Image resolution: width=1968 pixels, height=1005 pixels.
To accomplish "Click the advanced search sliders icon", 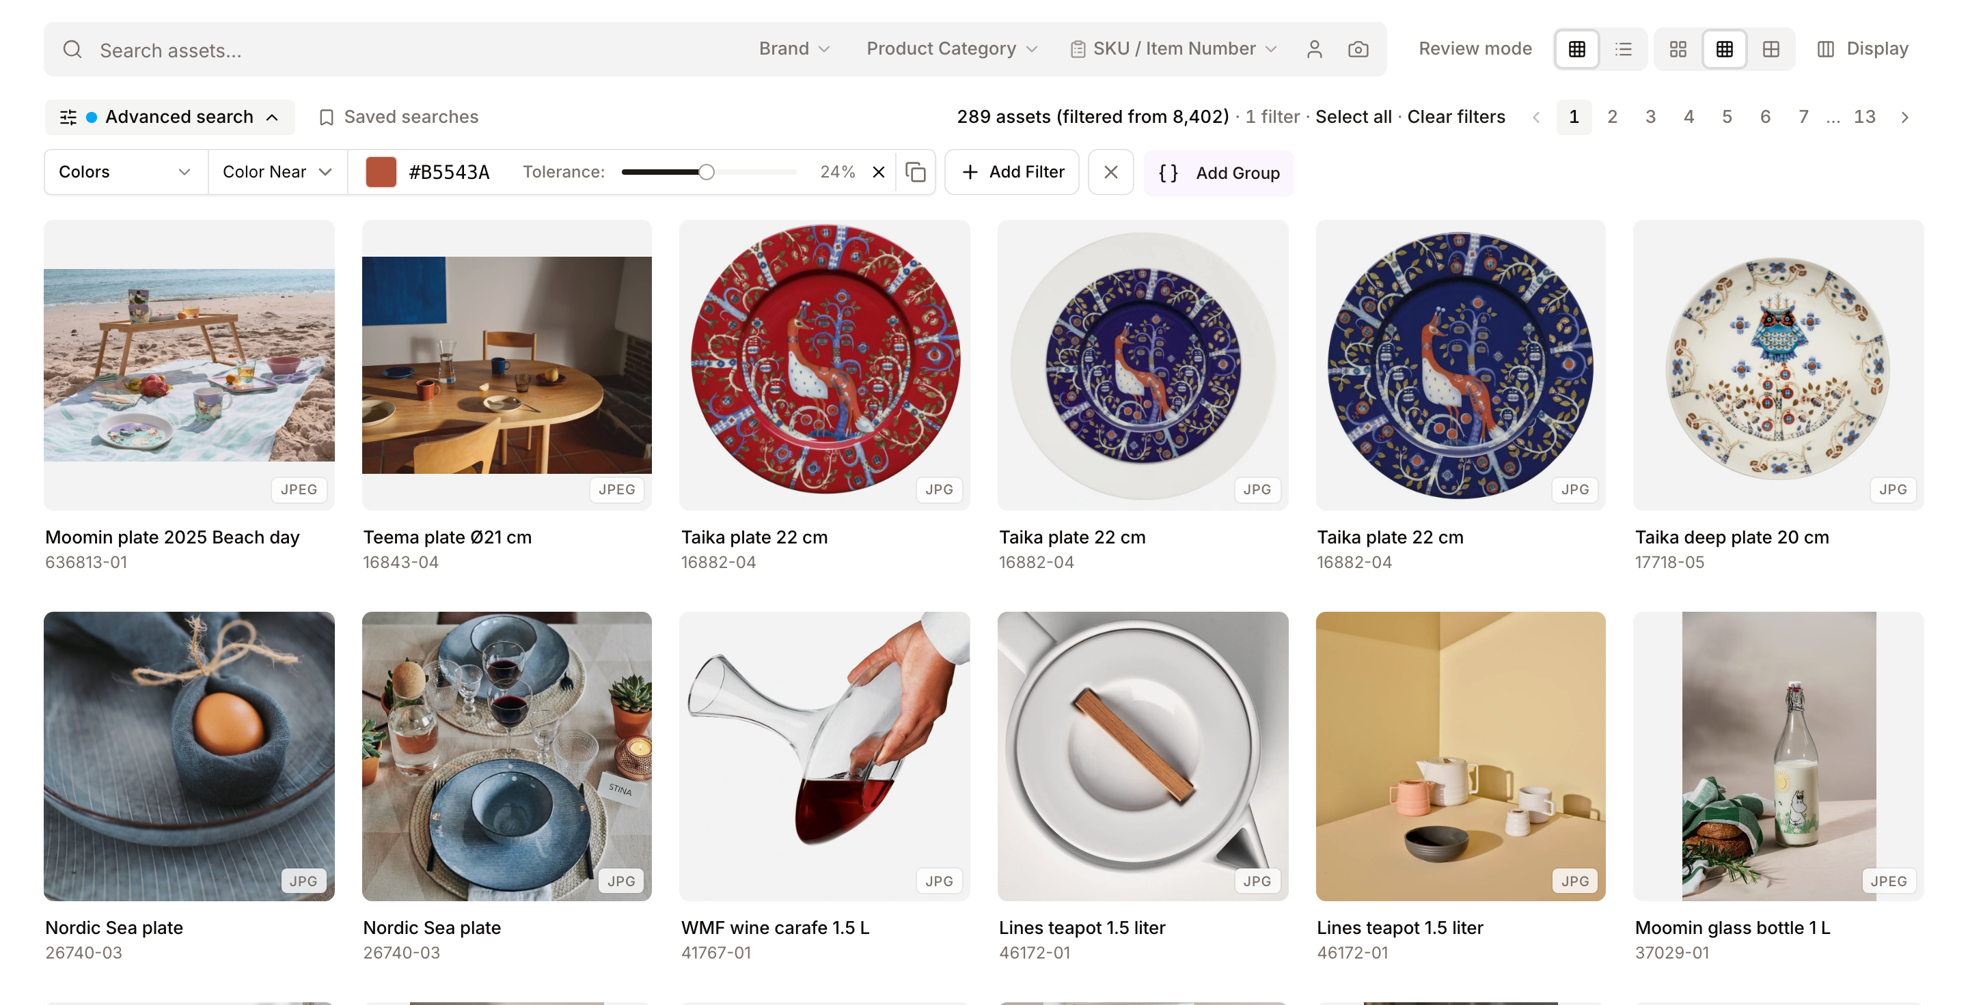I will coord(68,117).
